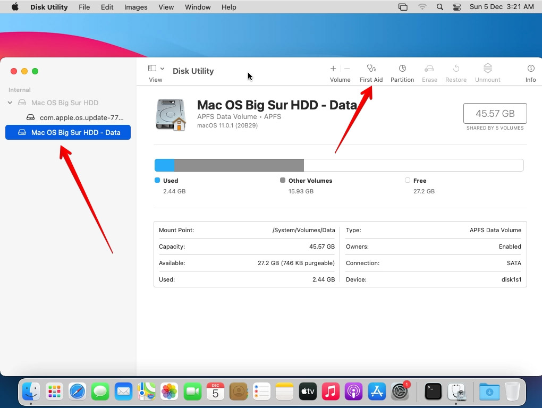Click the APFS Data Volume type value
This screenshot has width=542, height=408.
[495, 230]
